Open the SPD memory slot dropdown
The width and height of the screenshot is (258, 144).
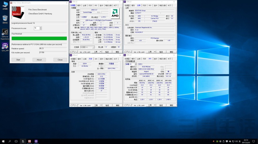(135, 64)
